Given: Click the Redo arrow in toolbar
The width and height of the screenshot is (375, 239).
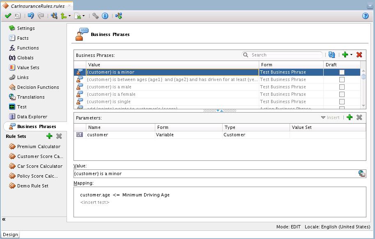Looking at the screenshot, I should 41,16.
